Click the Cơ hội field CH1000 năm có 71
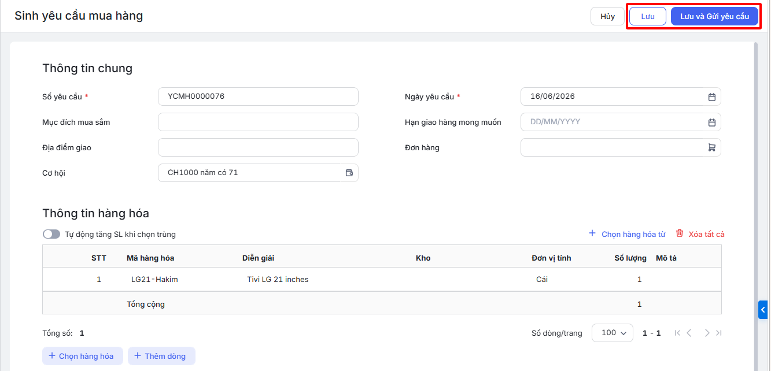The image size is (771, 371). pos(258,173)
